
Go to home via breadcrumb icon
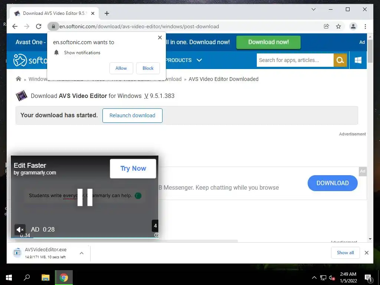pos(19,79)
